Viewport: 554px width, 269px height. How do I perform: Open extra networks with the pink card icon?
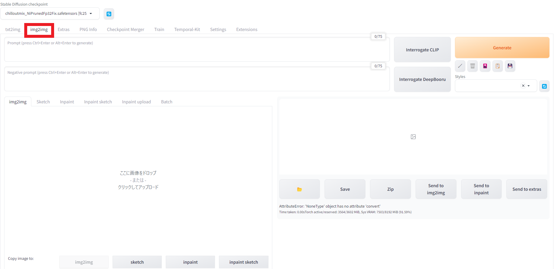coord(485,66)
